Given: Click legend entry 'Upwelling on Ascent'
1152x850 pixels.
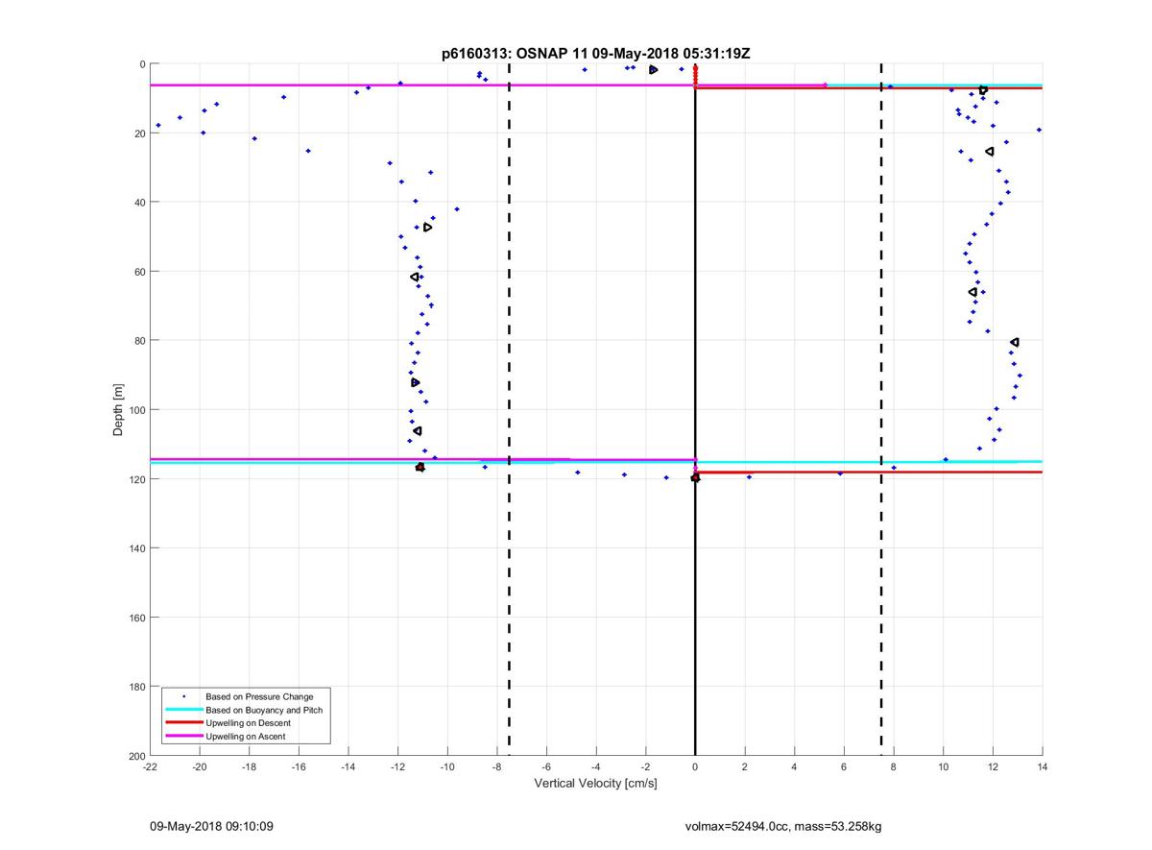Looking at the screenshot, I should point(245,736).
